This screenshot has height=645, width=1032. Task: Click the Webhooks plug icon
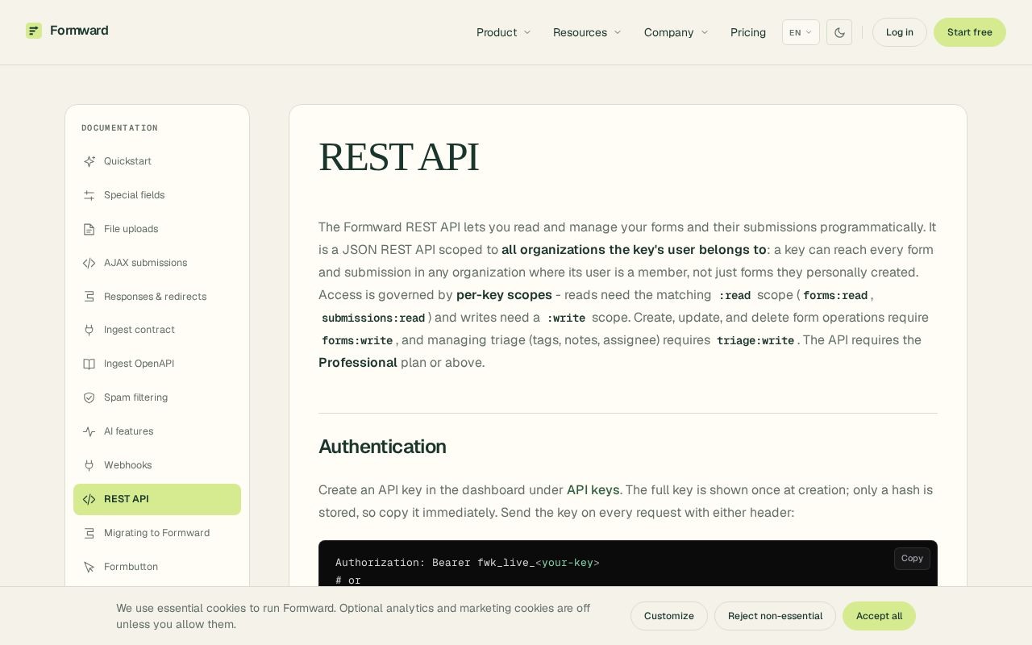[x=89, y=465]
